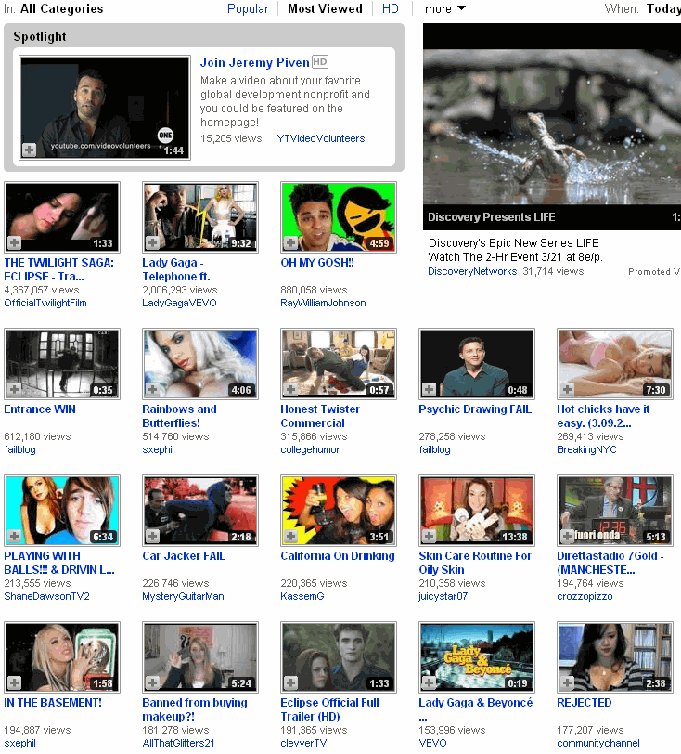Open the Psychic Drawing FAIL title
681x754 pixels.
[x=475, y=409]
